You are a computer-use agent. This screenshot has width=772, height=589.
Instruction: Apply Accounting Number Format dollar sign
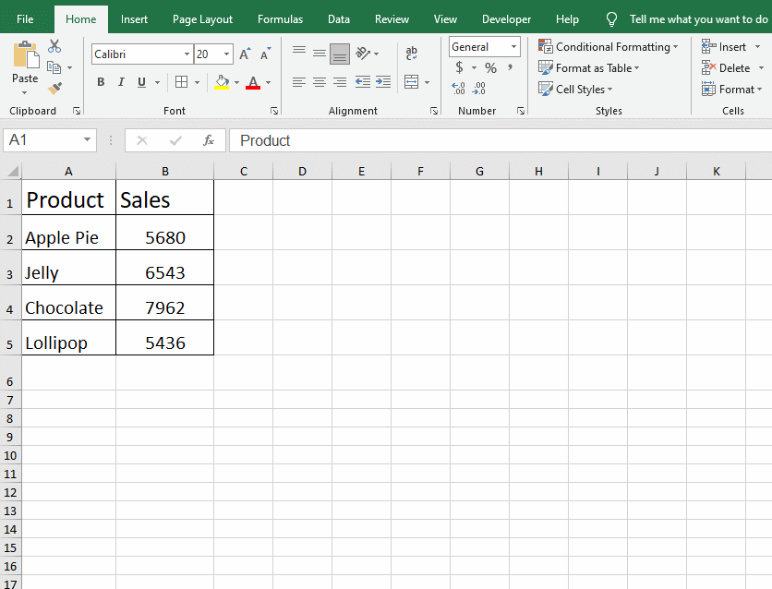[x=459, y=67]
